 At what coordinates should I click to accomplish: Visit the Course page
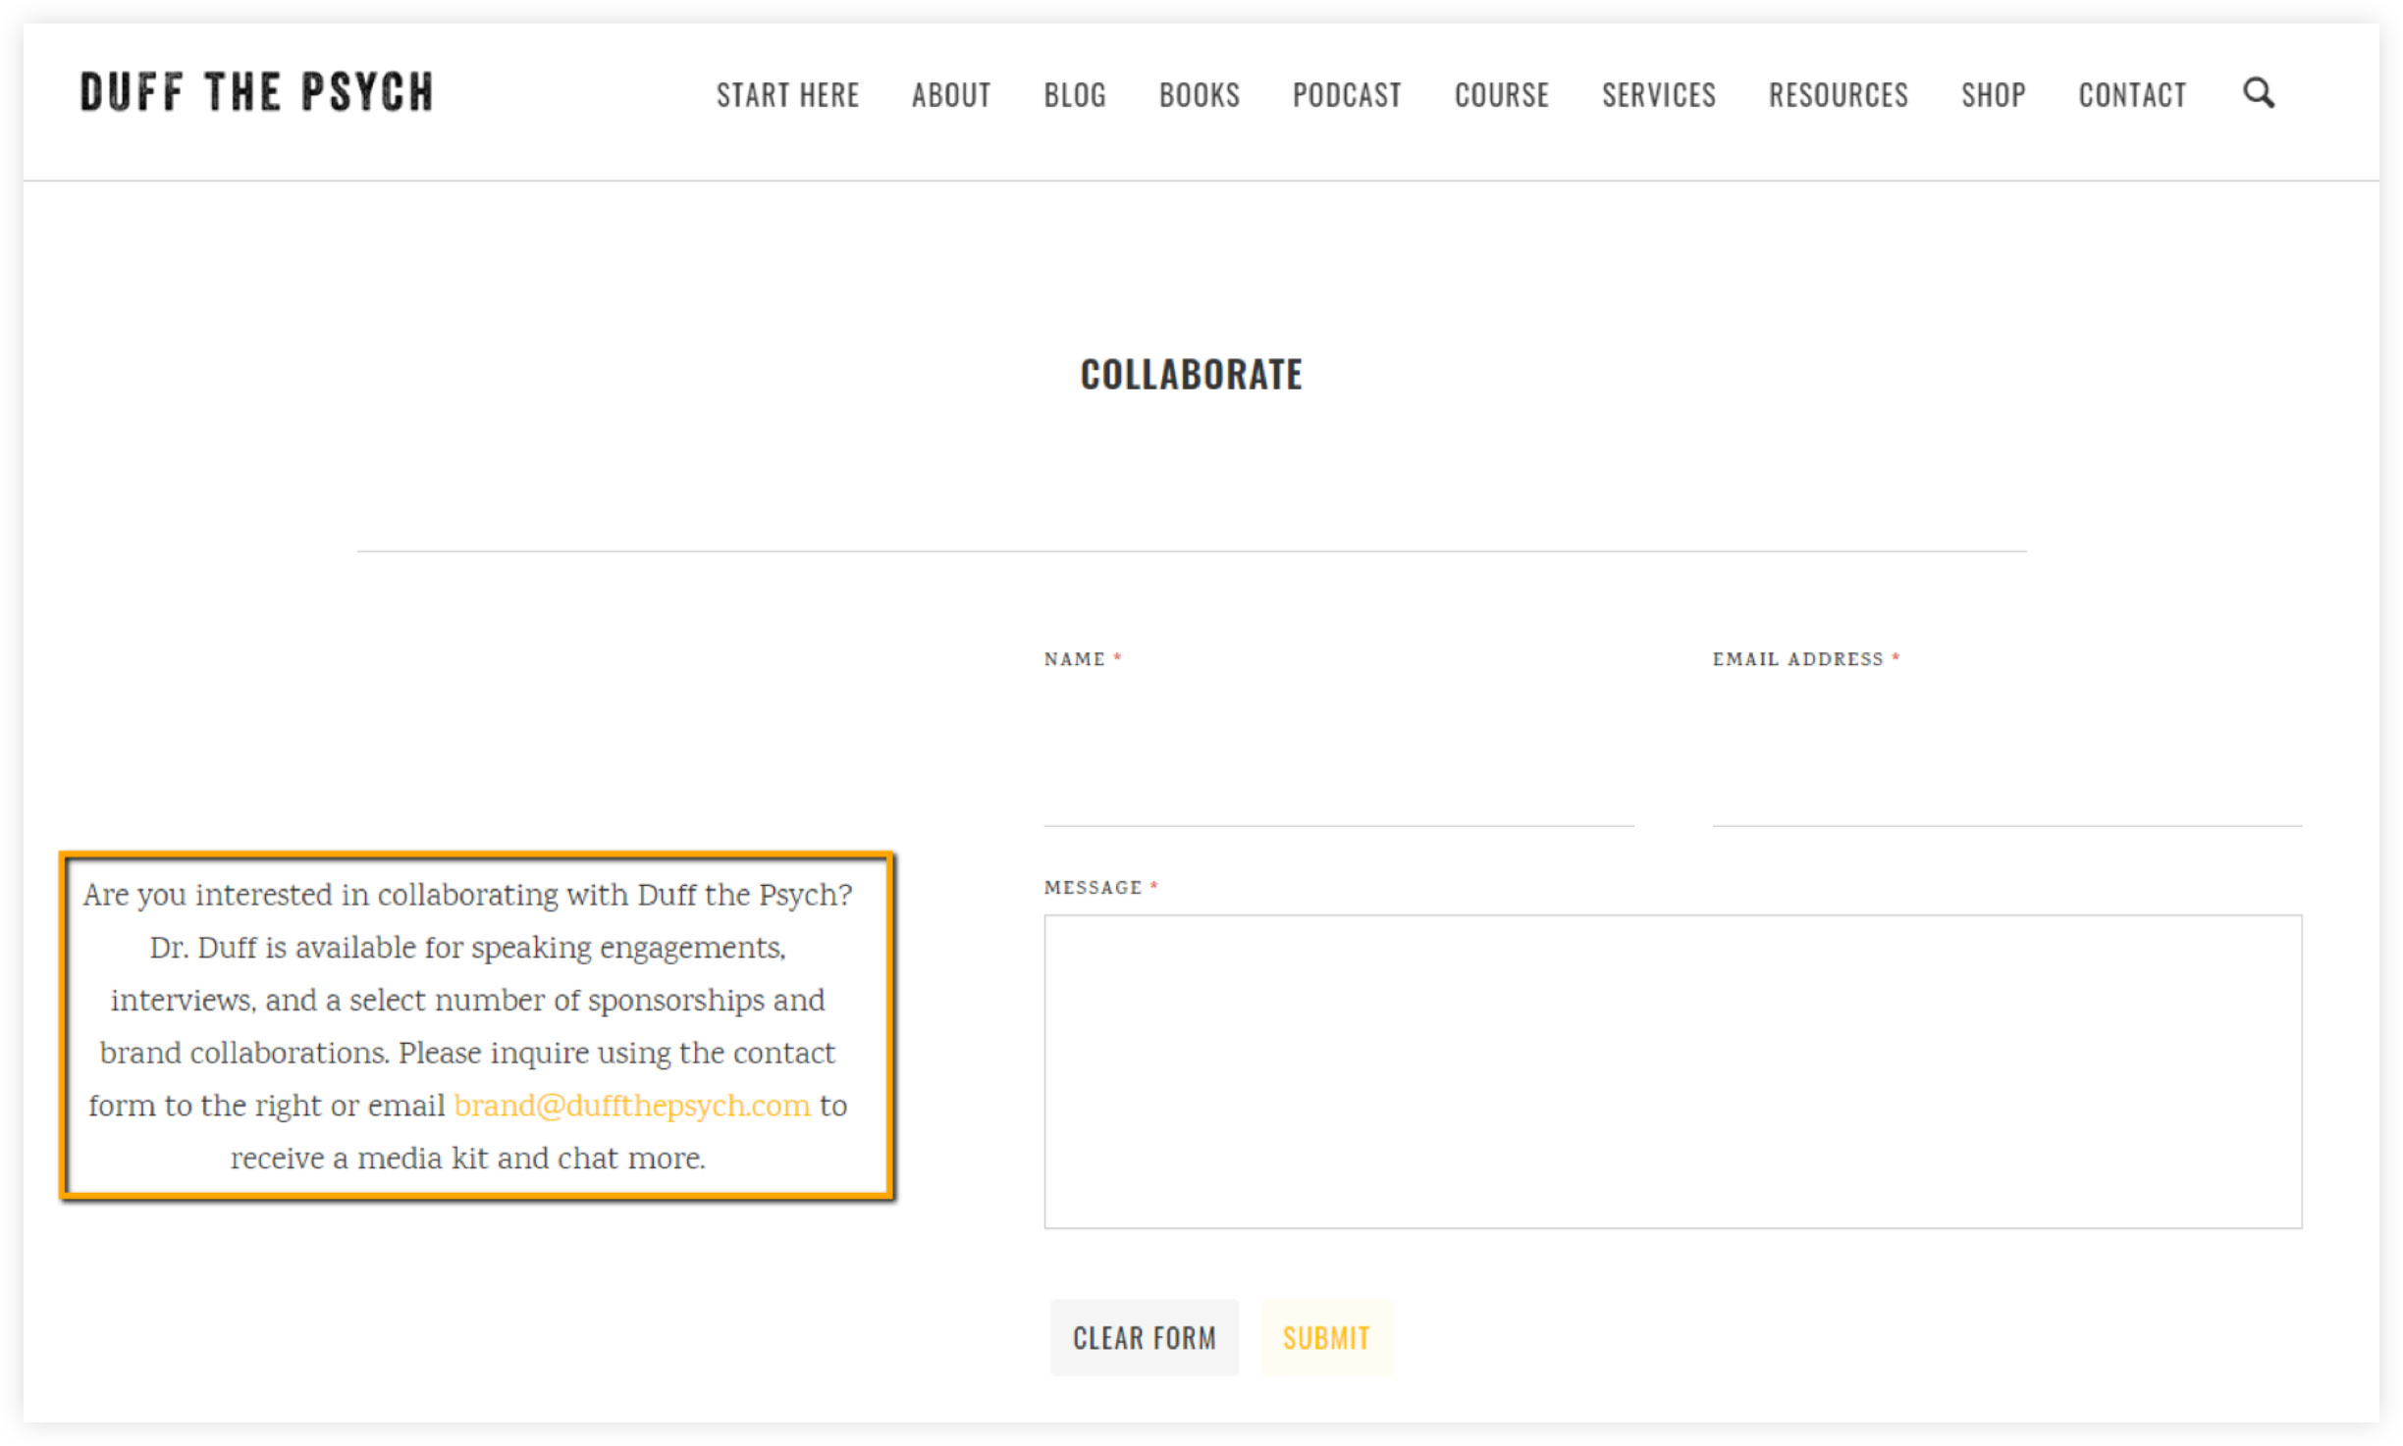1502,95
